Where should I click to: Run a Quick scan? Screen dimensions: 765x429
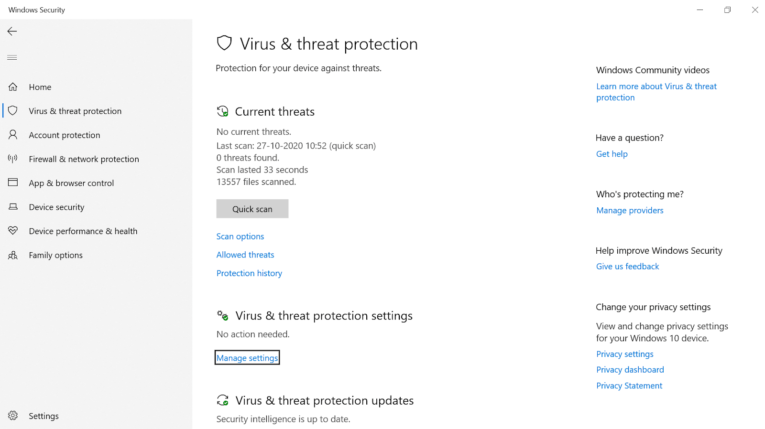tap(252, 209)
